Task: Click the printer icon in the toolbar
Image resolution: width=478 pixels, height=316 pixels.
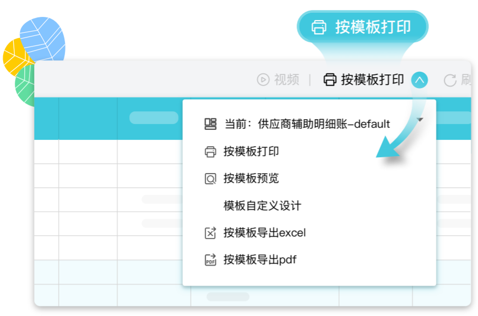Action: [330, 80]
